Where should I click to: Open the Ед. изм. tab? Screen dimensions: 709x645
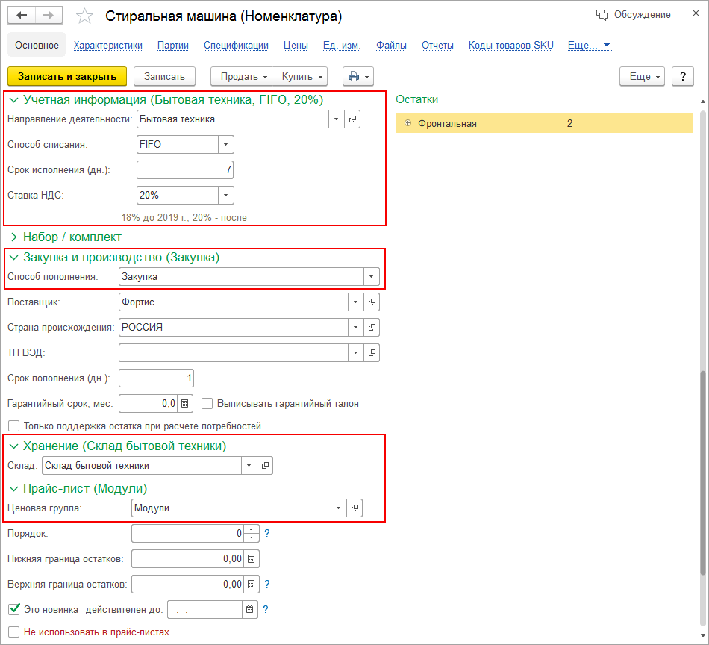341,46
